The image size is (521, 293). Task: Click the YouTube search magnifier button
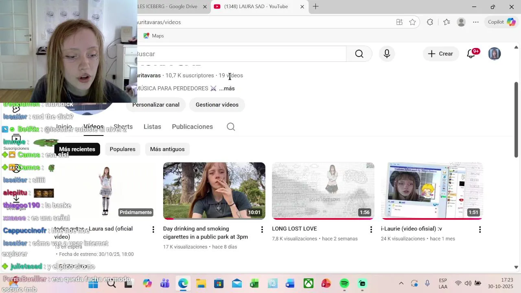point(359,54)
